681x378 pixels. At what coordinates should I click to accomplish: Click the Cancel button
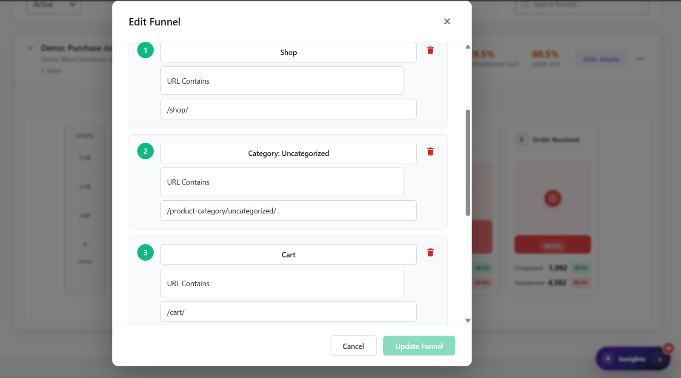(x=353, y=346)
